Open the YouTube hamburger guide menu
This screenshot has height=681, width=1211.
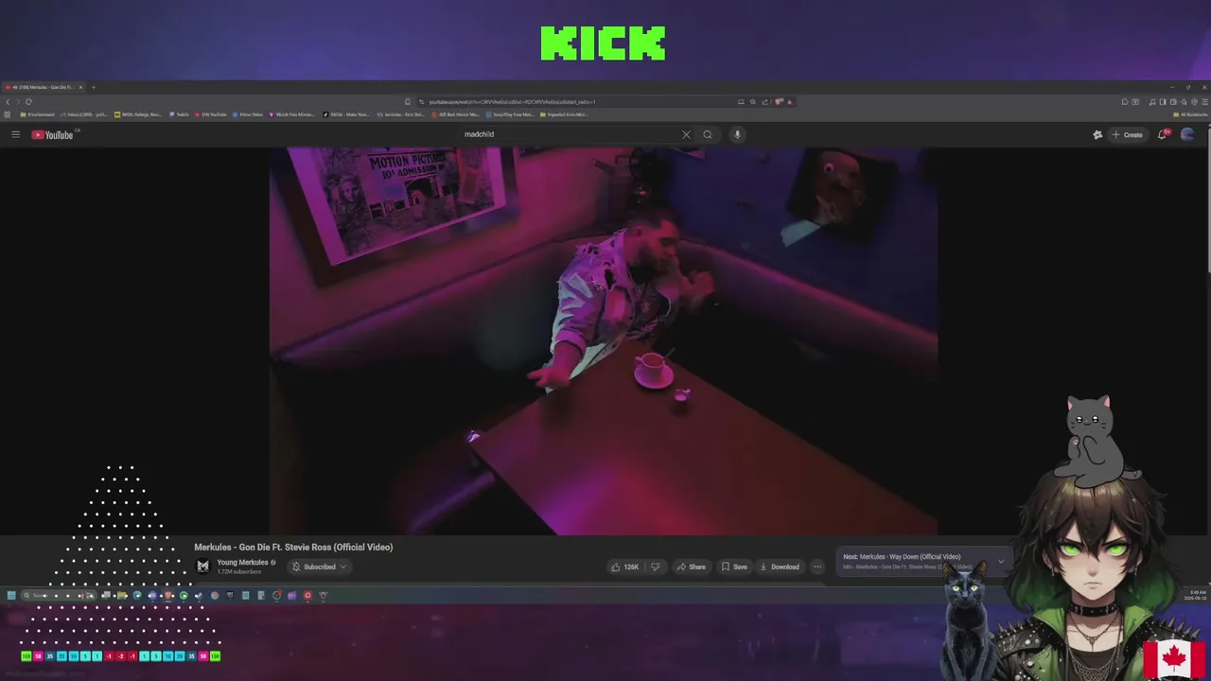tap(15, 134)
